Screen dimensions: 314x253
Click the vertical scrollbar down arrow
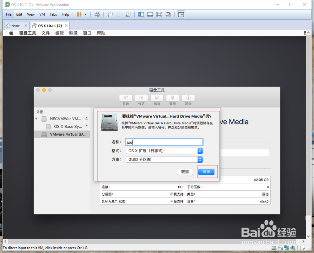click(308, 236)
